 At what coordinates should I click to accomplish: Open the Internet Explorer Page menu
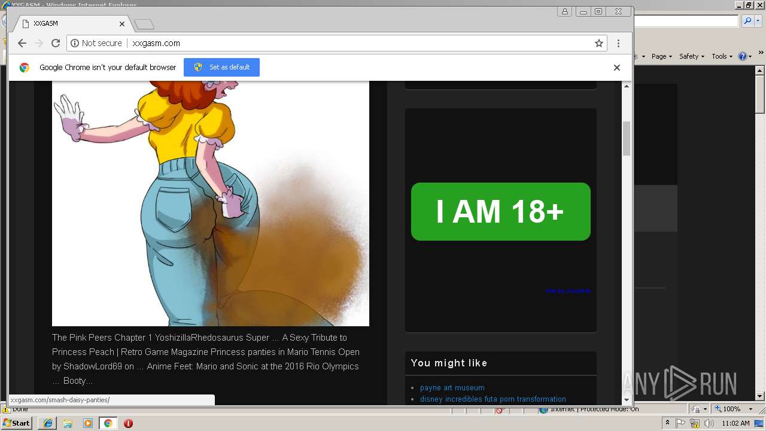[x=661, y=56]
